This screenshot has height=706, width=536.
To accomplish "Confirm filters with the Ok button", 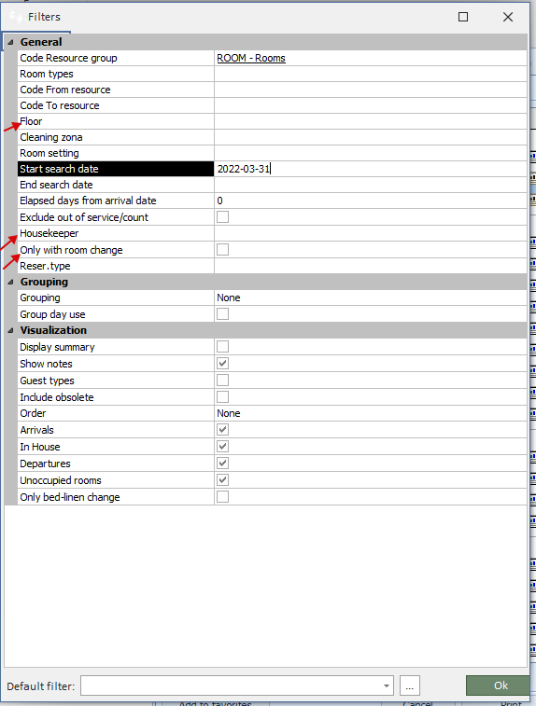I will [x=500, y=685].
